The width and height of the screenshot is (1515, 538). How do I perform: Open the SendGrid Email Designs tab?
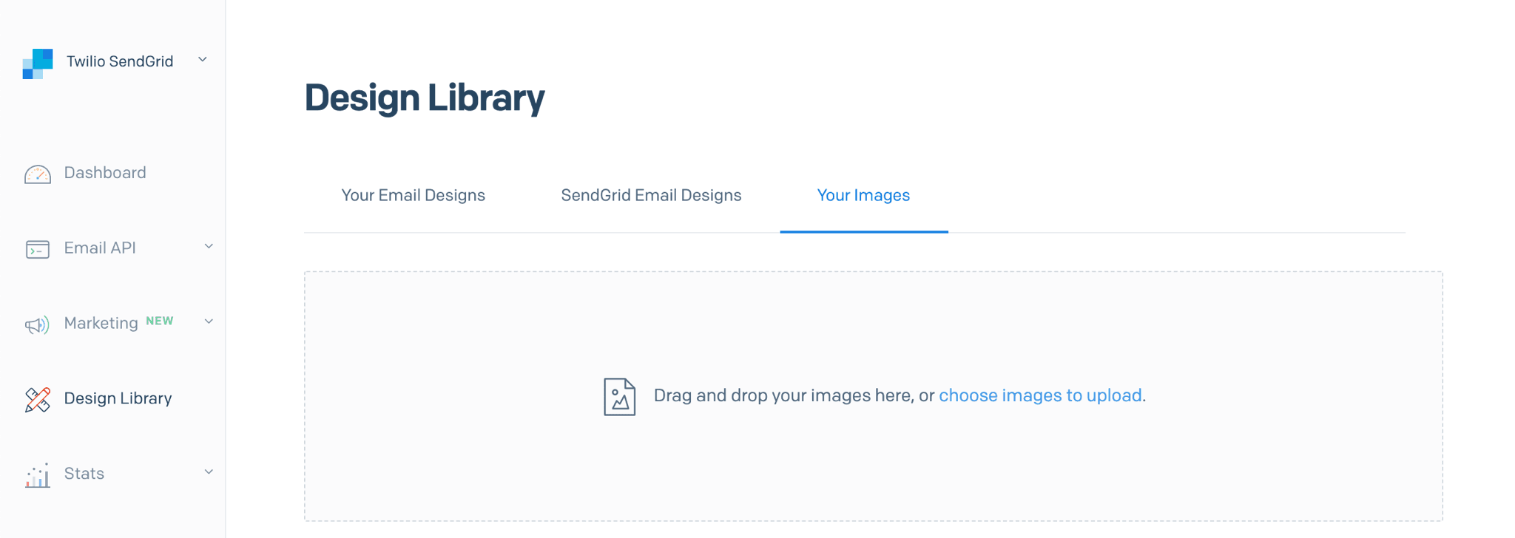click(650, 196)
